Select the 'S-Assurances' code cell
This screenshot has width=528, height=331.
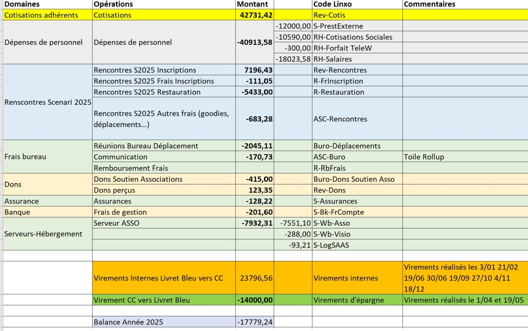(357, 201)
